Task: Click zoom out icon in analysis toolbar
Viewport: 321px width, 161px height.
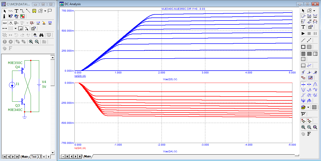Action: tap(309, 127)
